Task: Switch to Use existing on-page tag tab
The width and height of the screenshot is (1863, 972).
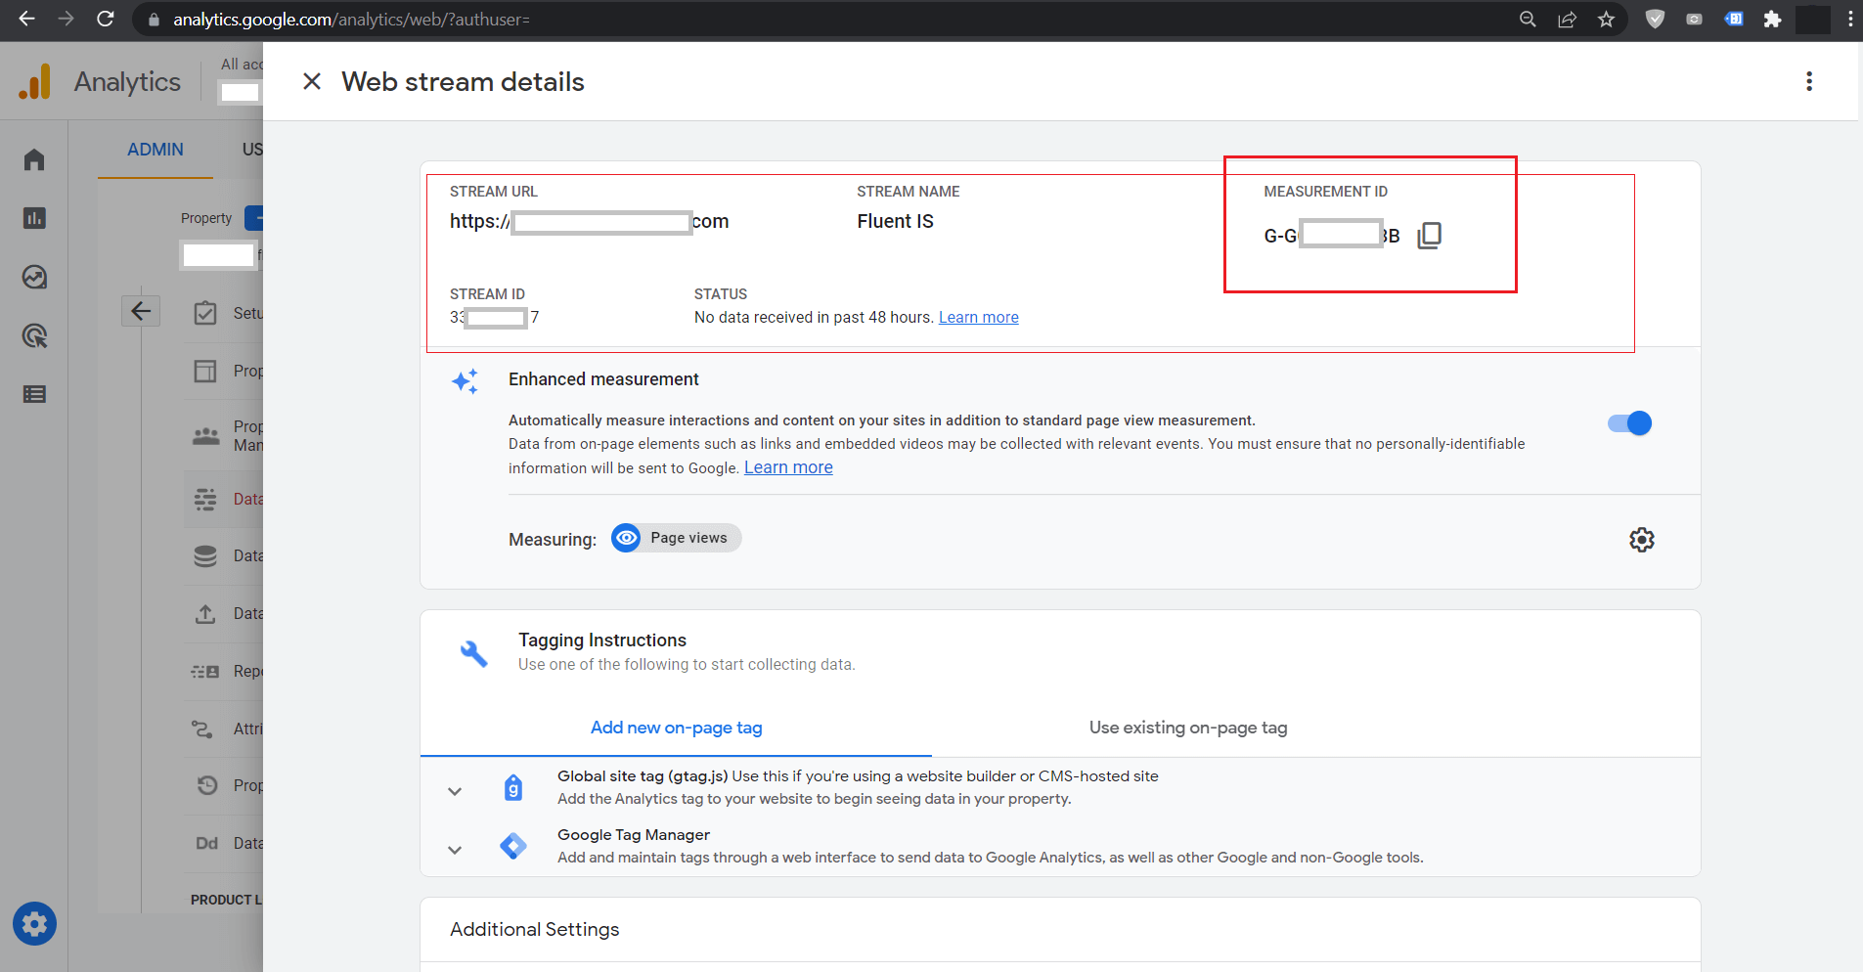Action: tap(1187, 728)
